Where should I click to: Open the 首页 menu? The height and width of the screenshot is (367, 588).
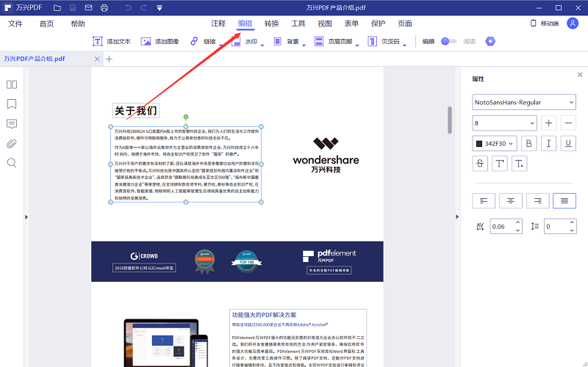click(46, 24)
